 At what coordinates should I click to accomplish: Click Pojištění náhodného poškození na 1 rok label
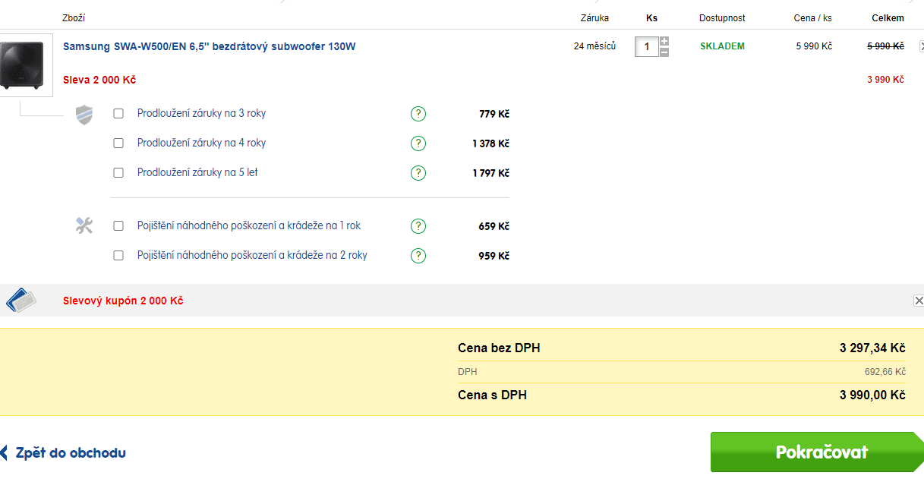249,226
